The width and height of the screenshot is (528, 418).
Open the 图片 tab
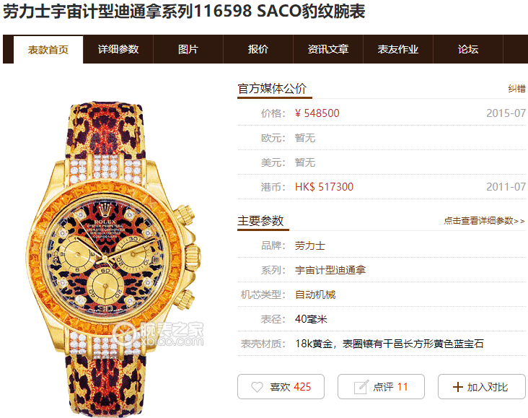coord(188,49)
